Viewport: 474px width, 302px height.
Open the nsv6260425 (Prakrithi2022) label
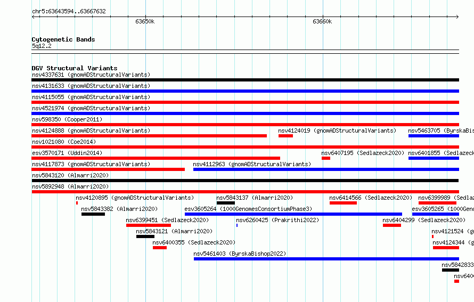(x=277, y=220)
